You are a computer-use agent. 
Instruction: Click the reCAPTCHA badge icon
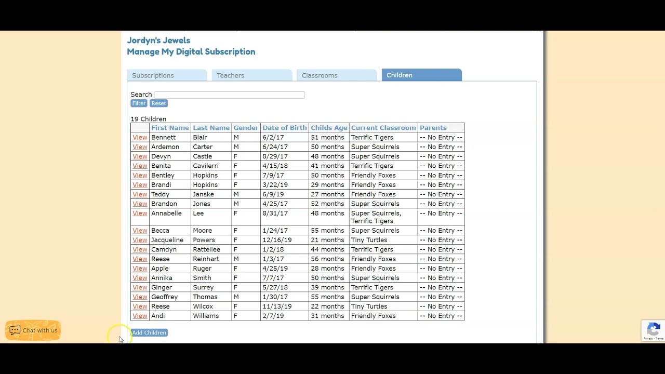click(x=654, y=330)
